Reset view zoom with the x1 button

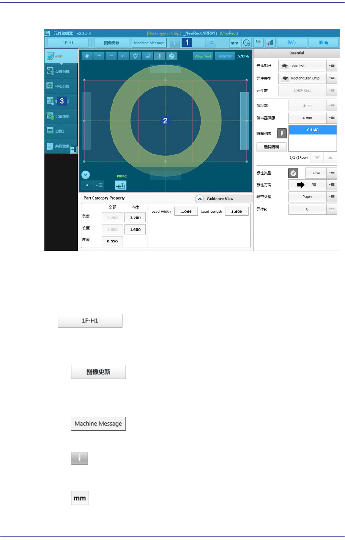click(123, 56)
